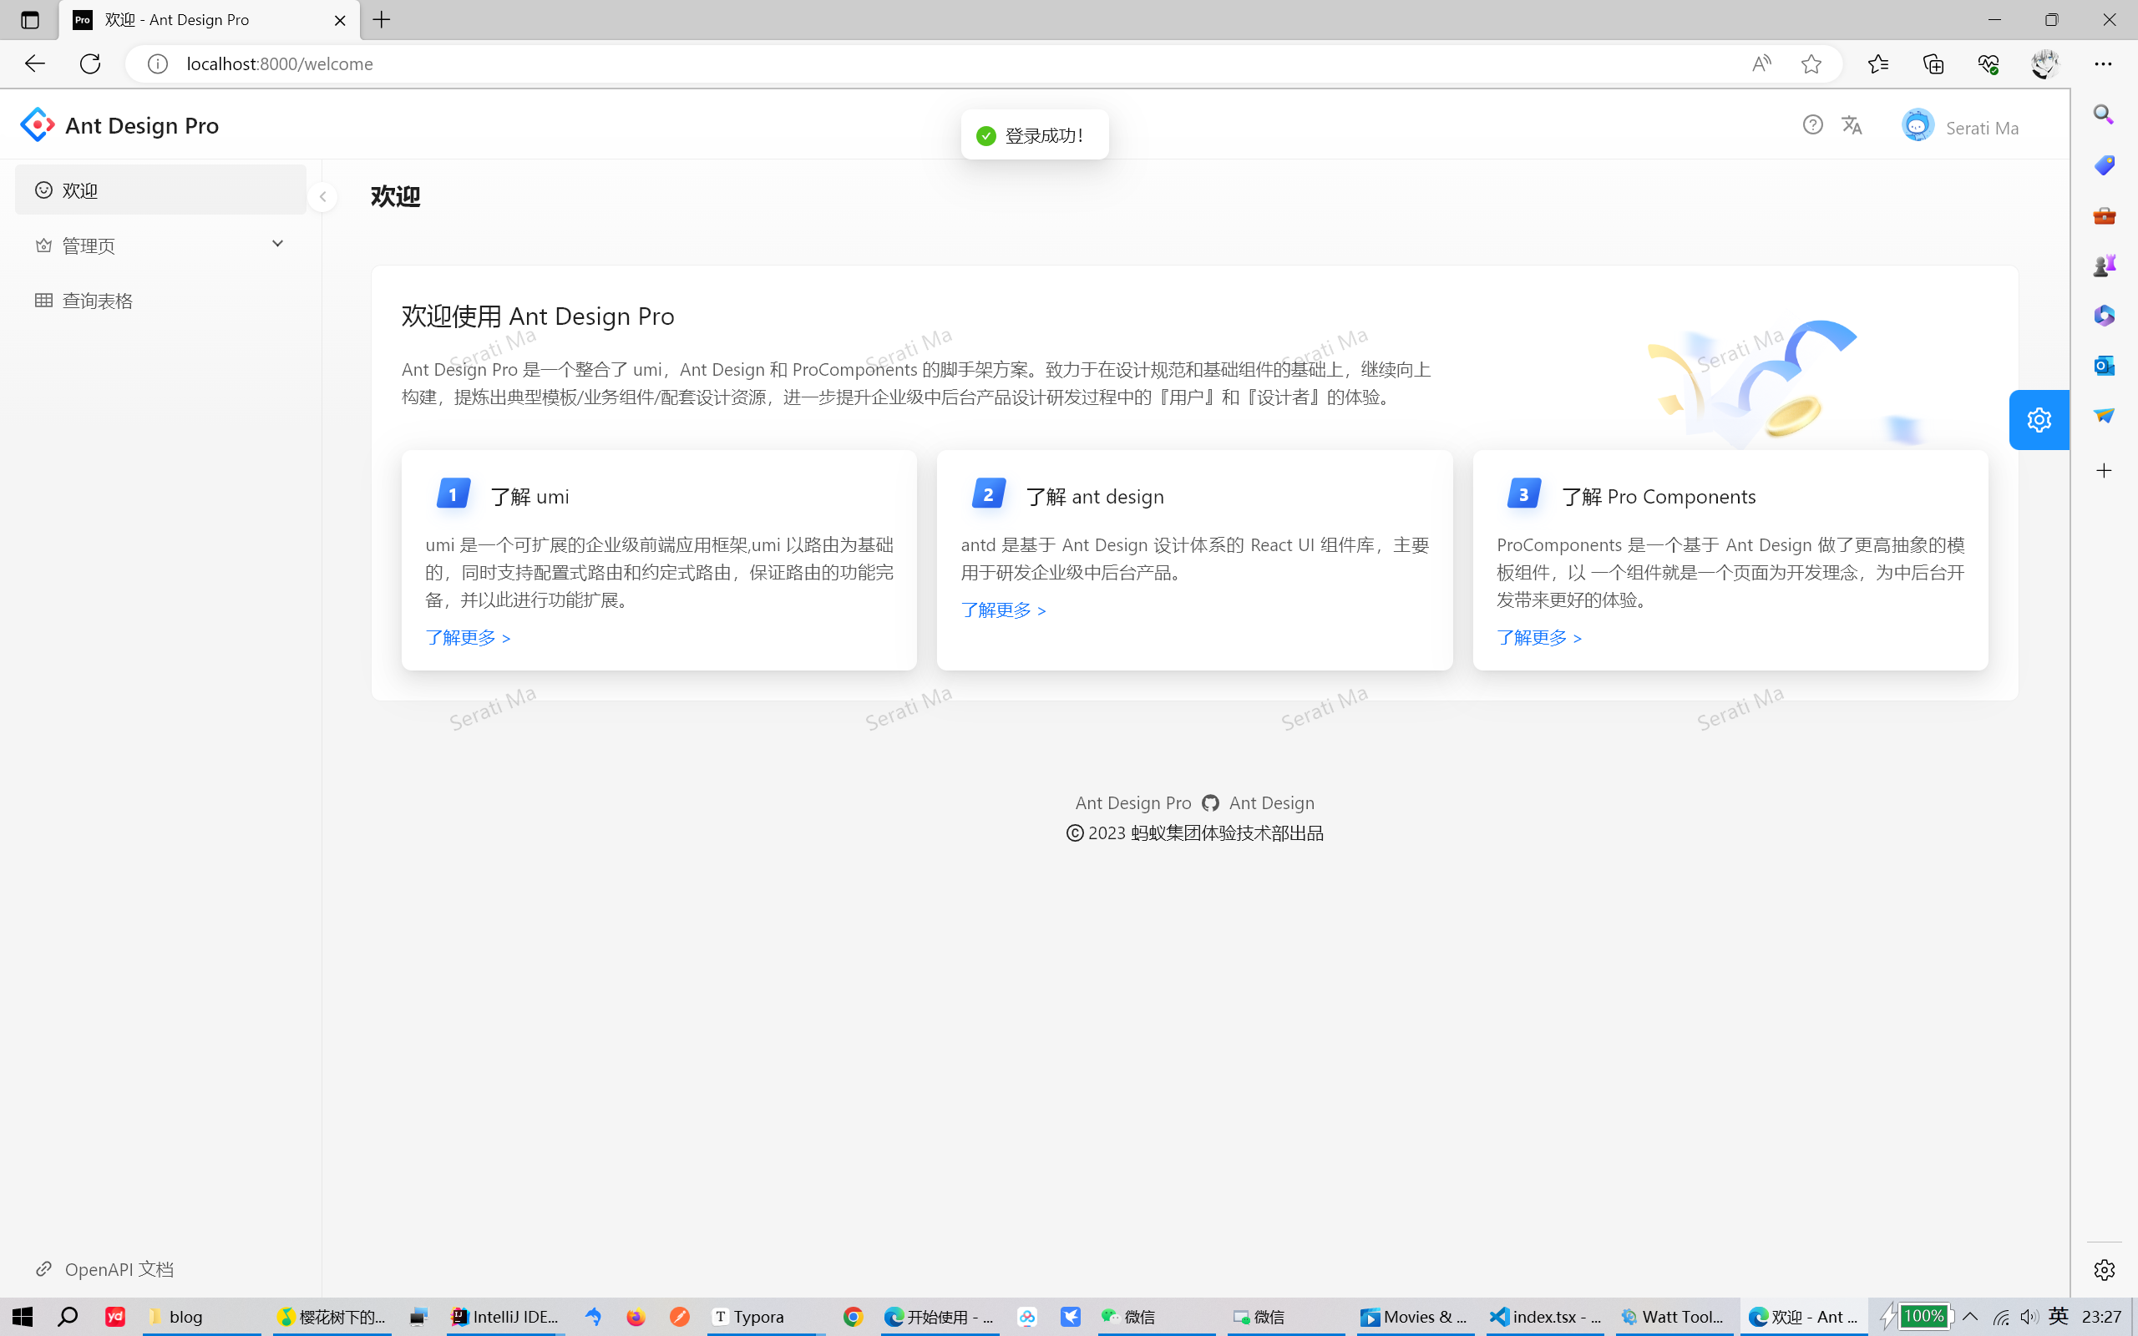Viewport: 2138px width, 1336px height.
Task: Open the Ant Design Pro footer link
Action: coord(1132,802)
